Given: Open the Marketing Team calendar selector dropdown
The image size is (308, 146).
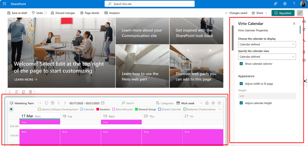Looking at the screenshot, I should point(40,103).
